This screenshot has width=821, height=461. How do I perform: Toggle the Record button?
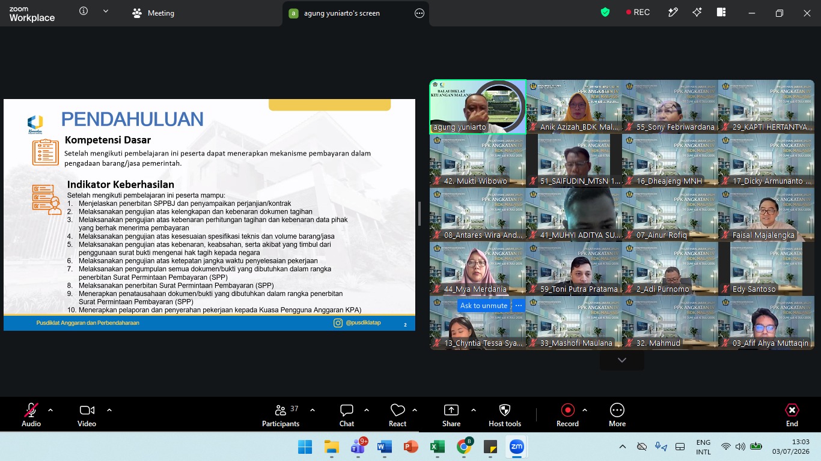(567, 415)
